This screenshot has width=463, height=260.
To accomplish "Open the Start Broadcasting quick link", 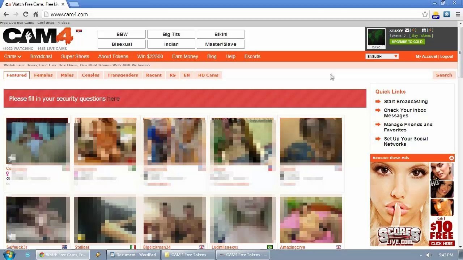I will [406, 101].
